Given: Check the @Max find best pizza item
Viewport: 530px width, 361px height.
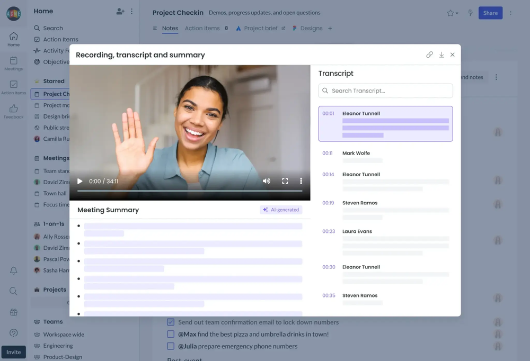Looking at the screenshot, I should 171,335.
